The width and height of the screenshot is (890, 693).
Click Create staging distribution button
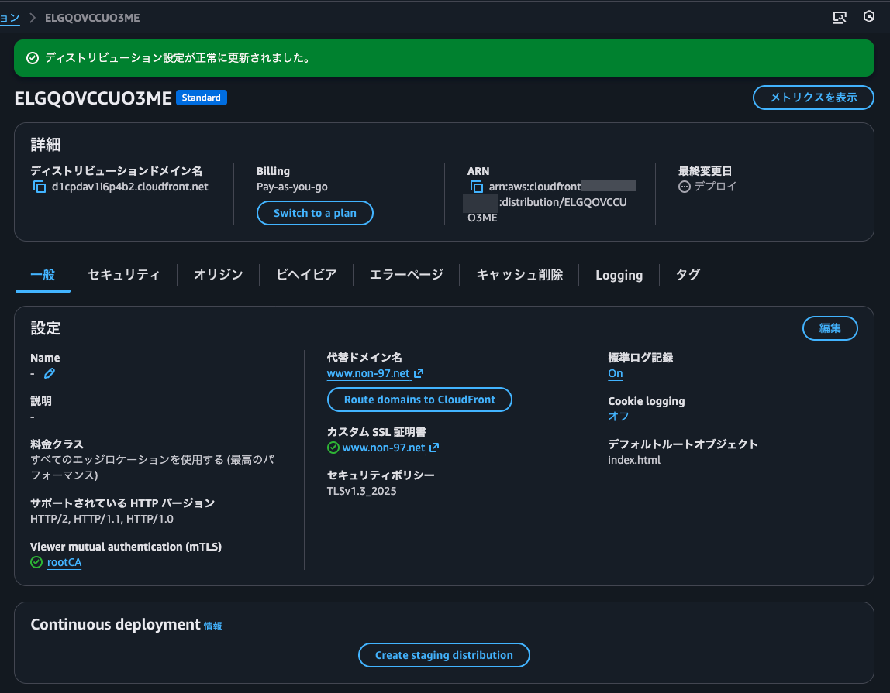tap(443, 655)
